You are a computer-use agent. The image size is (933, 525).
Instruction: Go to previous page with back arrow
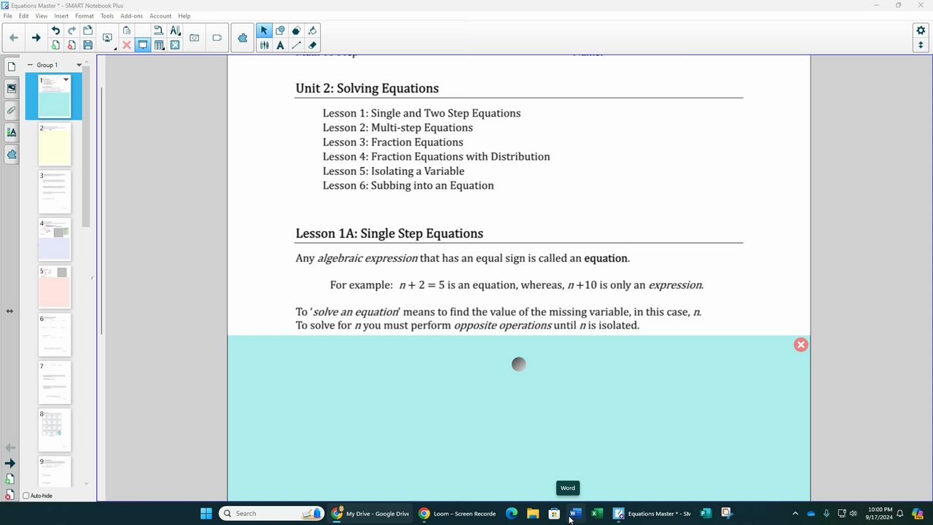(14, 38)
